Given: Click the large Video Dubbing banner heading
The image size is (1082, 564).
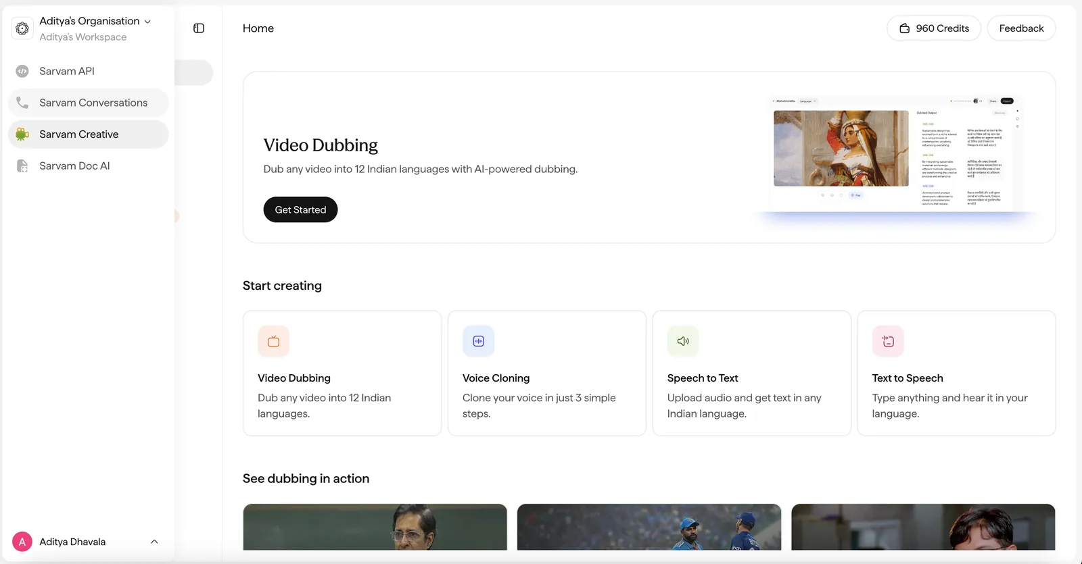Looking at the screenshot, I should 321,145.
